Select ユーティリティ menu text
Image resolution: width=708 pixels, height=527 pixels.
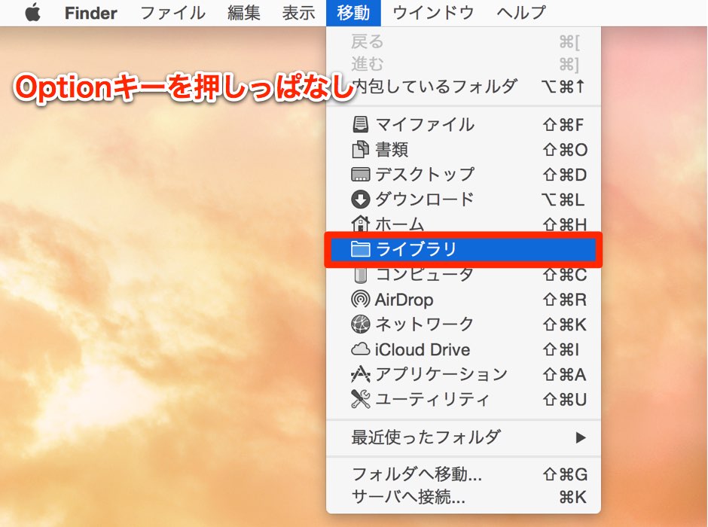[432, 399]
